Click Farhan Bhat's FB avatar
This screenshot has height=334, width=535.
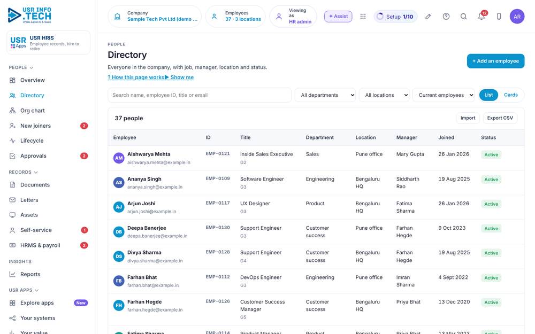[x=119, y=281]
